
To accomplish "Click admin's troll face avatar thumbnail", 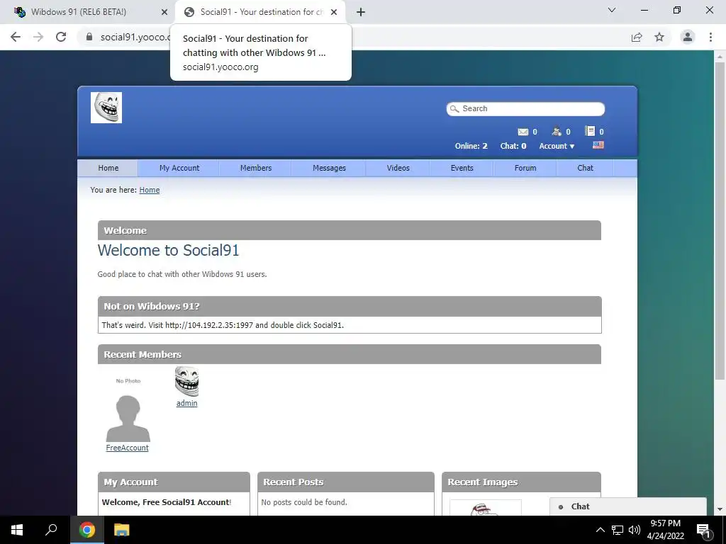I will [x=186, y=381].
